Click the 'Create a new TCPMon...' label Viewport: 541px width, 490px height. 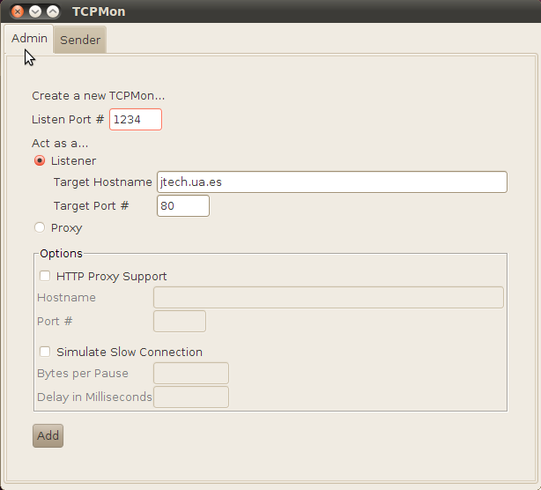[x=99, y=95]
